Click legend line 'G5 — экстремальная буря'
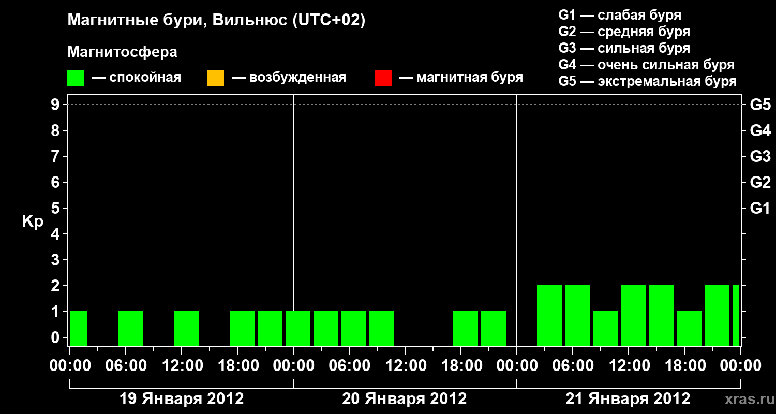 [648, 81]
